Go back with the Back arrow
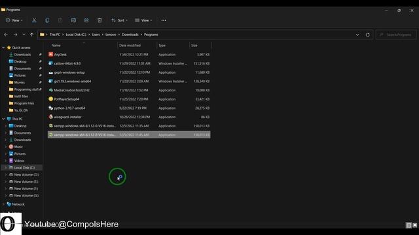419x235 pixels. (x=6, y=35)
